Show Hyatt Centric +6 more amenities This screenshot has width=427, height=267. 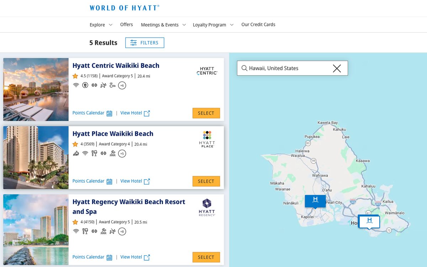(x=122, y=85)
